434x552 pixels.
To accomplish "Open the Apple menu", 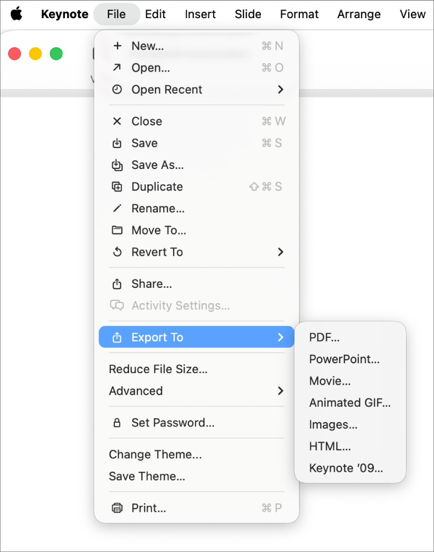I will tap(16, 14).
